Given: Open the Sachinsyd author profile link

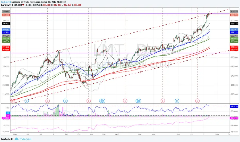Looking at the screenshot, I should pos(6,2).
